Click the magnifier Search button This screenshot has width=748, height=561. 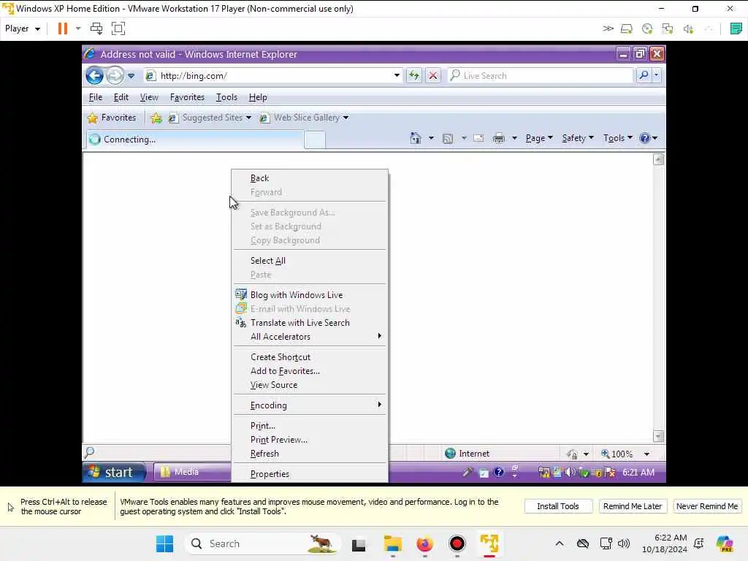[644, 75]
